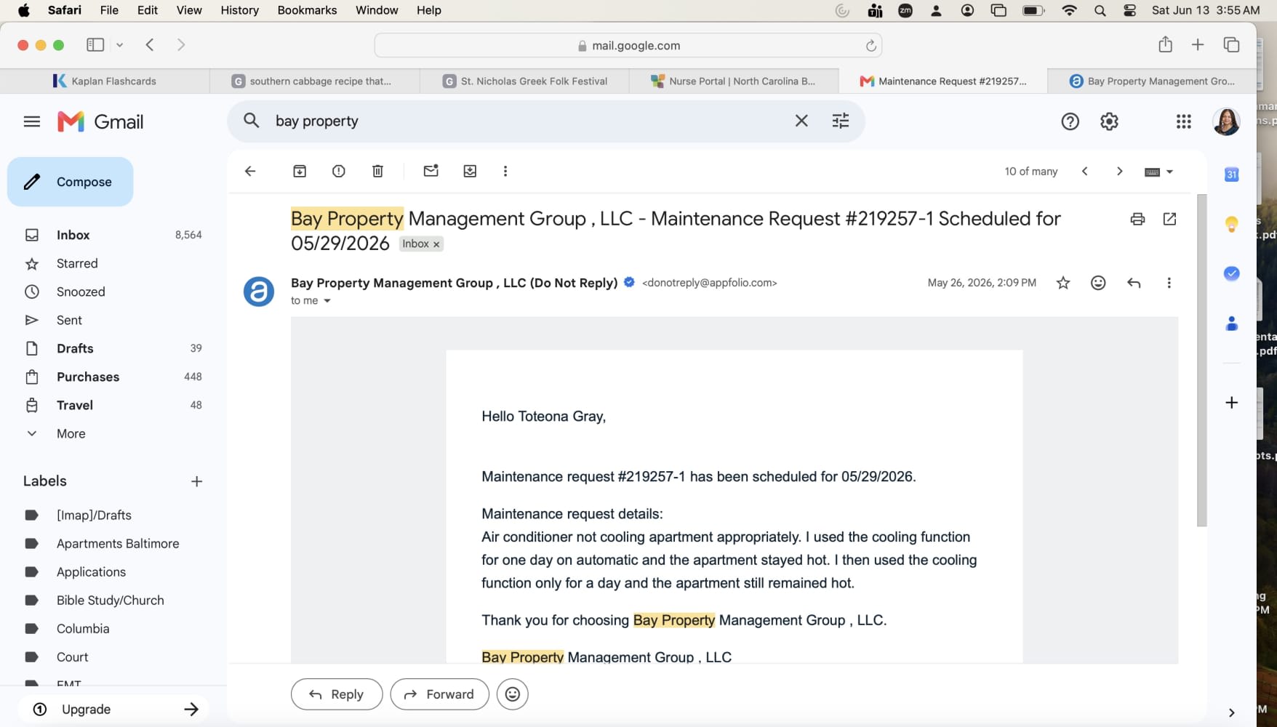1277x727 pixels.
Task: Mark the email as unread
Action: (x=431, y=172)
